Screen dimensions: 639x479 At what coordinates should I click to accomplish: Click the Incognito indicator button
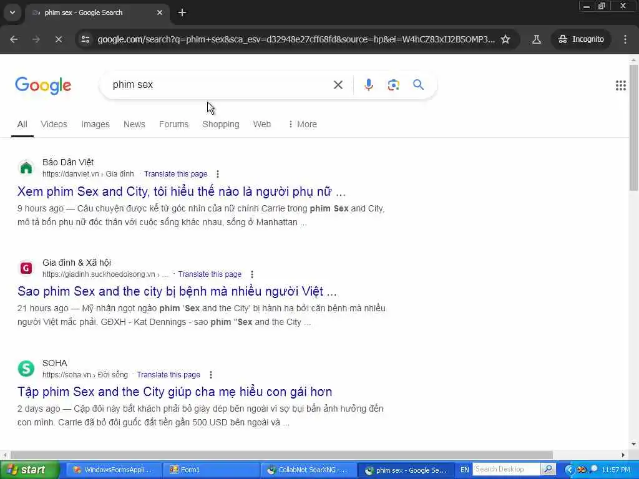(x=581, y=39)
